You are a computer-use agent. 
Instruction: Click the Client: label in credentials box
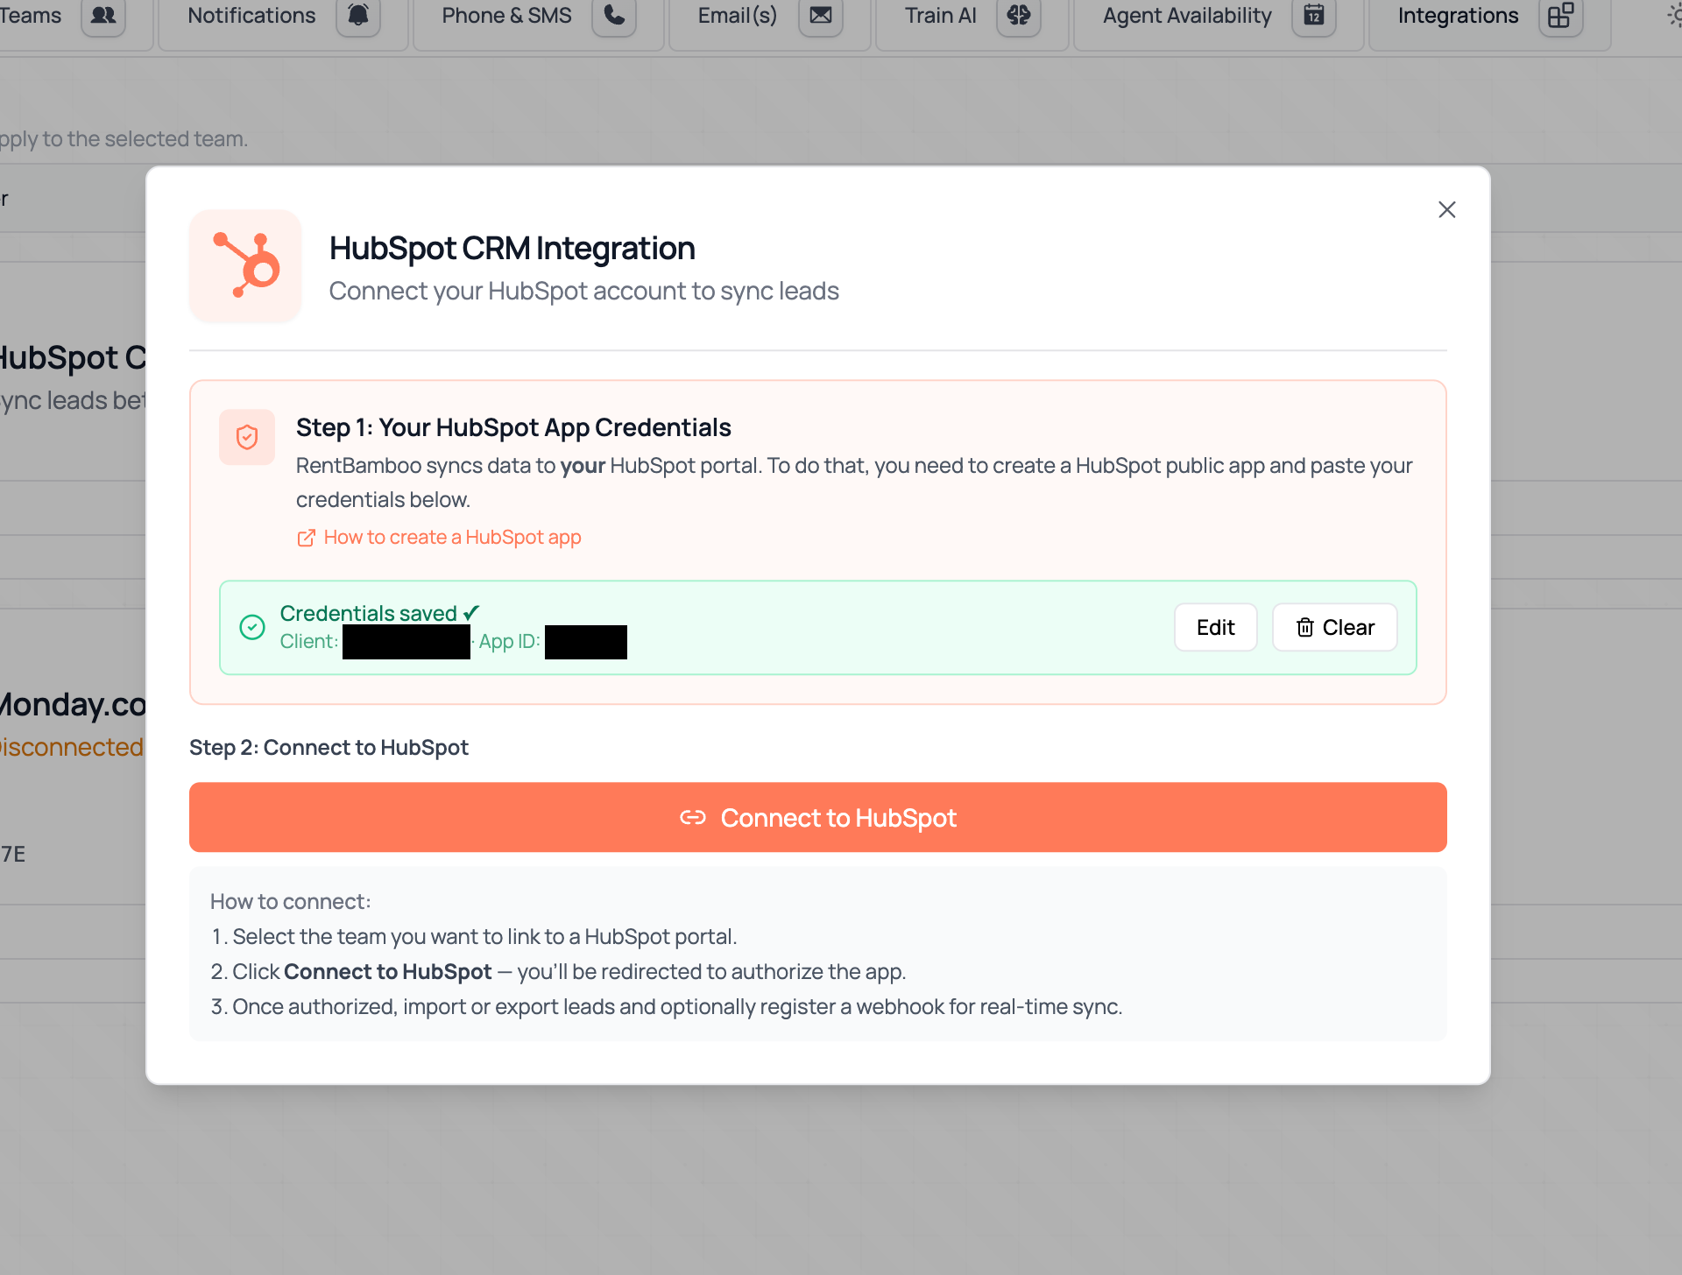[309, 641]
